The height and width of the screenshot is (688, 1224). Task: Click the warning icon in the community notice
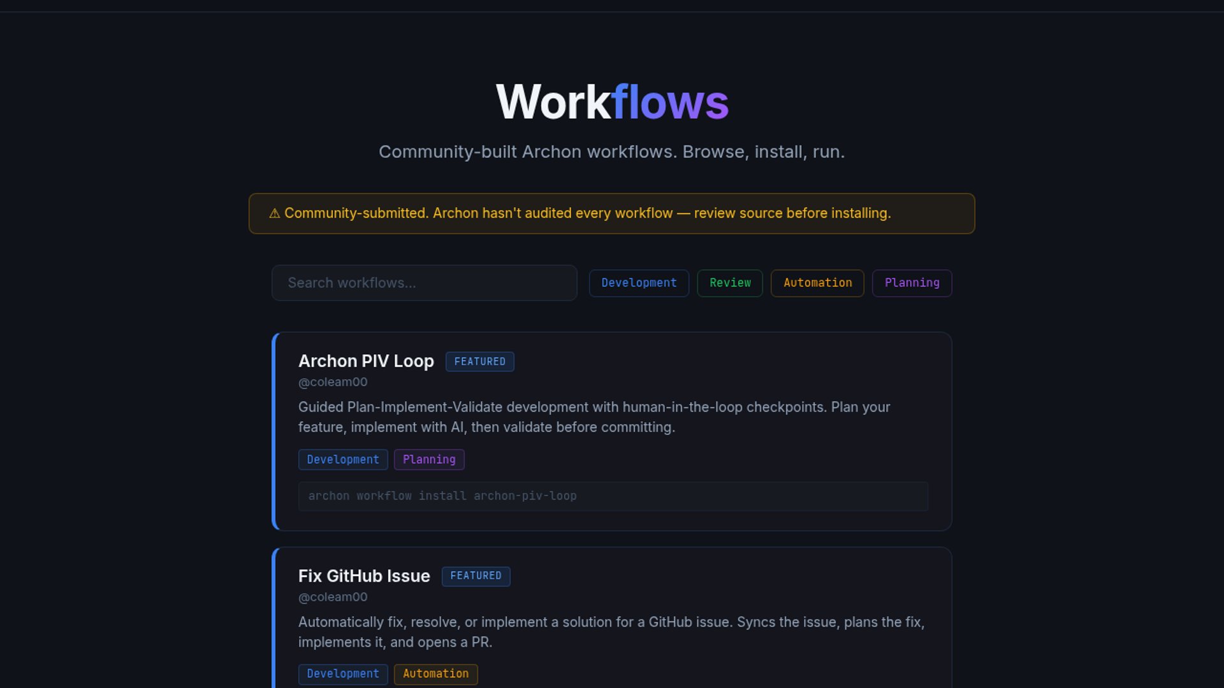tap(274, 213)
